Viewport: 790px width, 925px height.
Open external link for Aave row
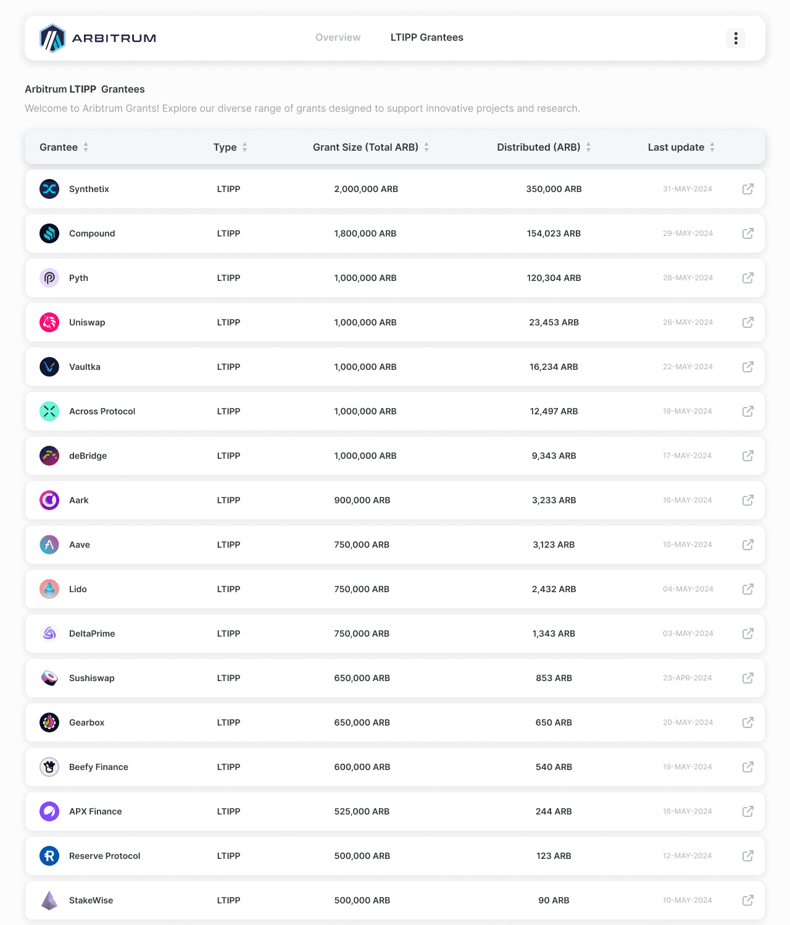click(x=748, y=545)
